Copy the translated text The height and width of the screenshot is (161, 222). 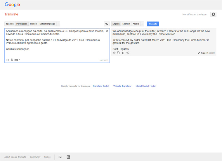pos(119,53)
